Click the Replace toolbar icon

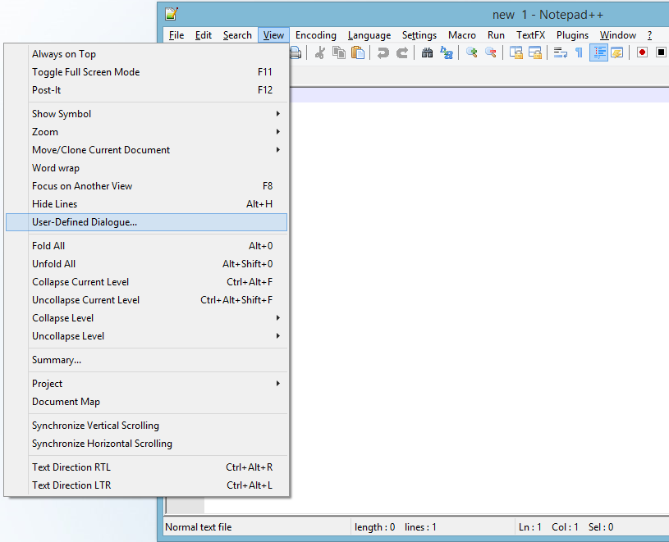[x=446, y=52]
